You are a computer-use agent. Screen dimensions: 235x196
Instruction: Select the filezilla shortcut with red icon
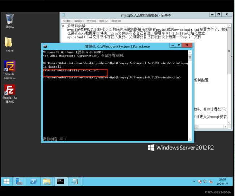(x=10, y=94)
